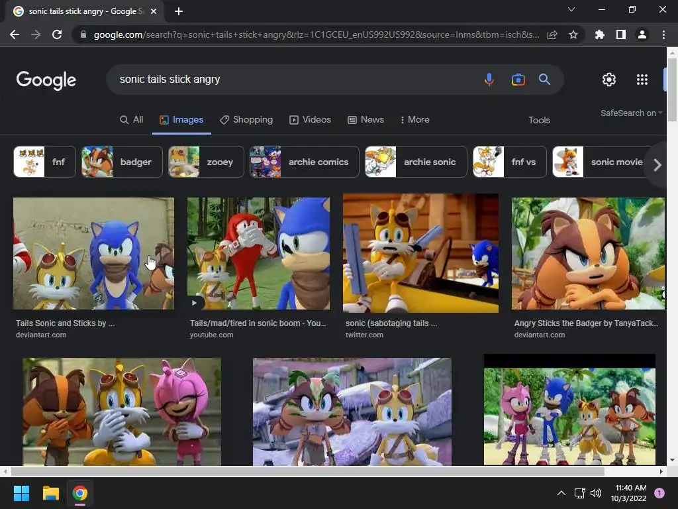678x509 pixels.
Task: Toggle the Chrome side panel icon
Action: point(621,34)
